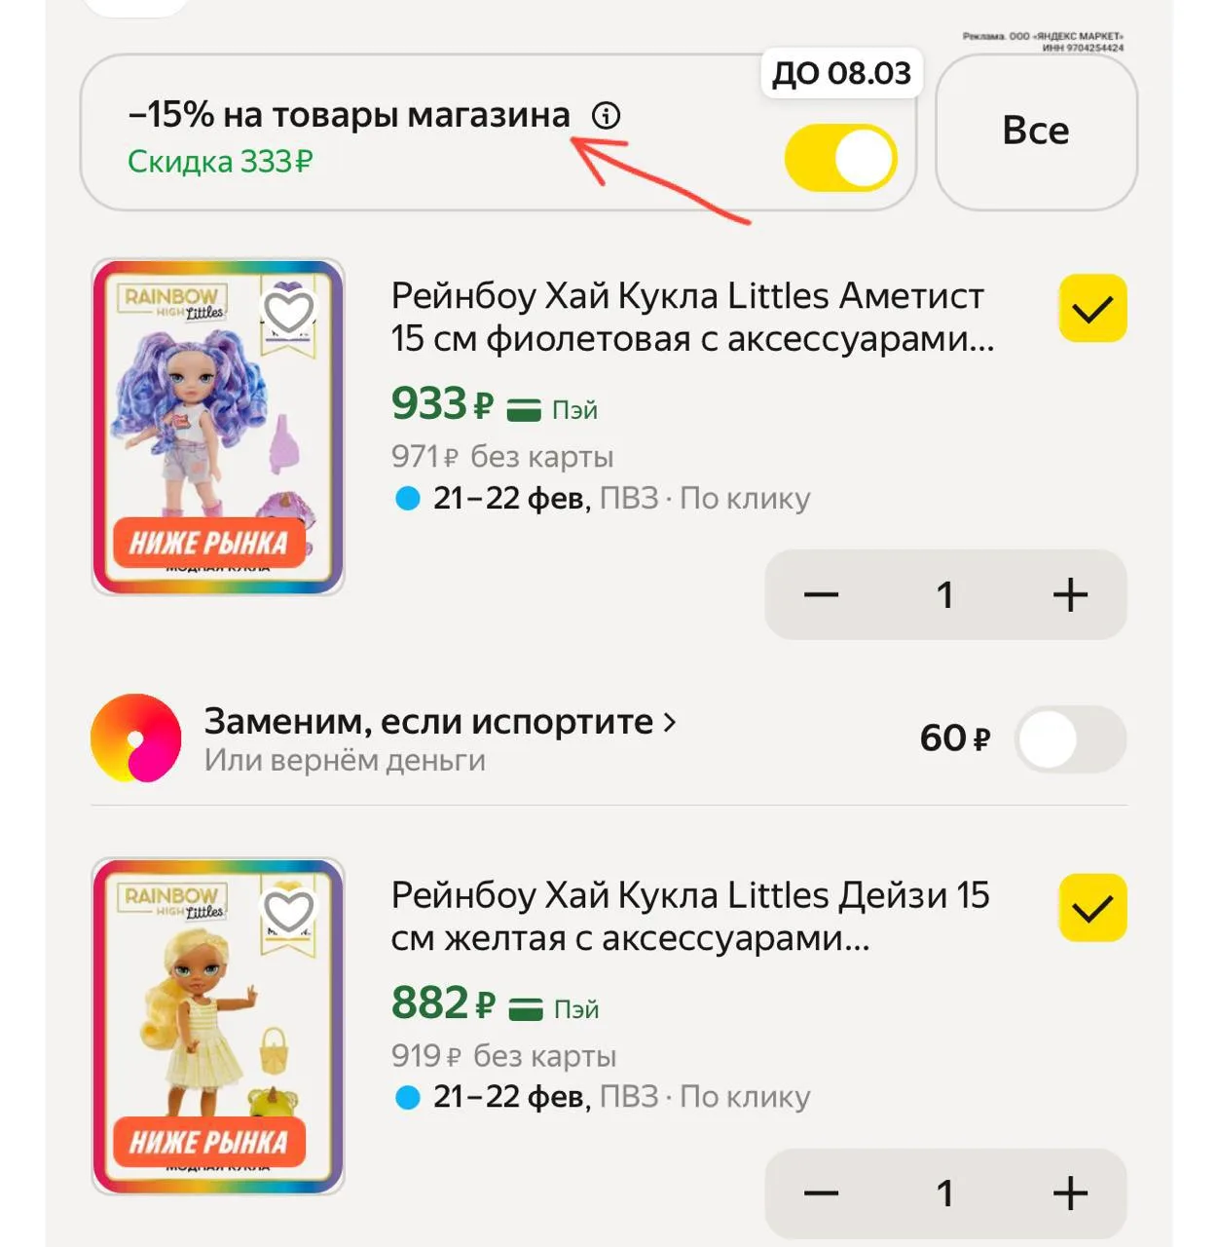Decrease Daisy doll quantity with minus
1218x1247 pixels.
point(821,1192)
